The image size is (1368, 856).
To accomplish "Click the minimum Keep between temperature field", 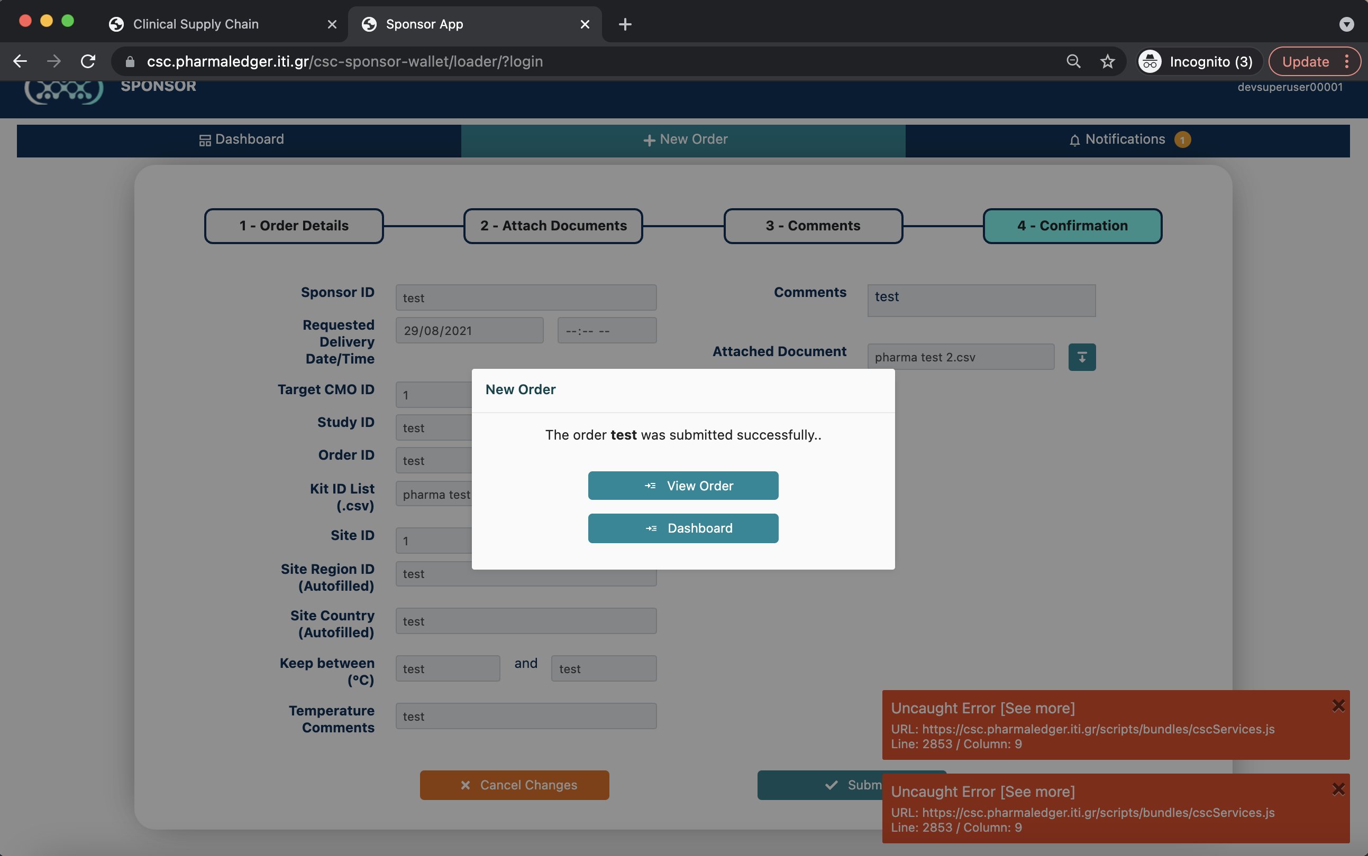I will [x=448, y=668].
